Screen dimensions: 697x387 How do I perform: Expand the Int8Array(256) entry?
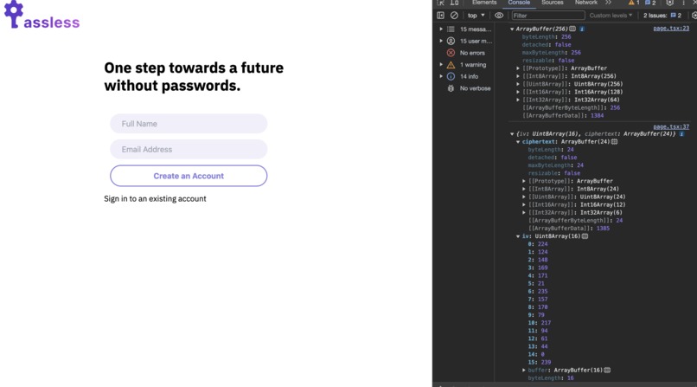point(518,76)
